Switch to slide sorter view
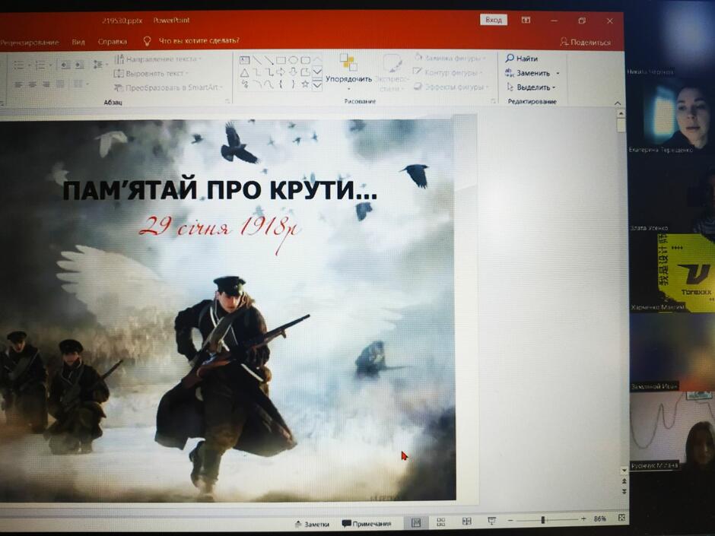The height and width of the screenshot is (536, 715). pos(441,522)
